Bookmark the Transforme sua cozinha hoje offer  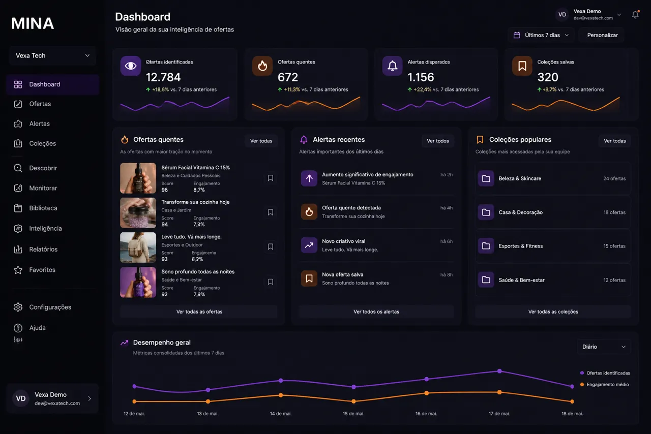click(271, 212)
